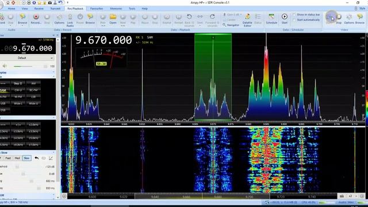The height and width of the screenshot is (207, 368).
Task: Start the scheduler
Action: (x=285, y=19)
